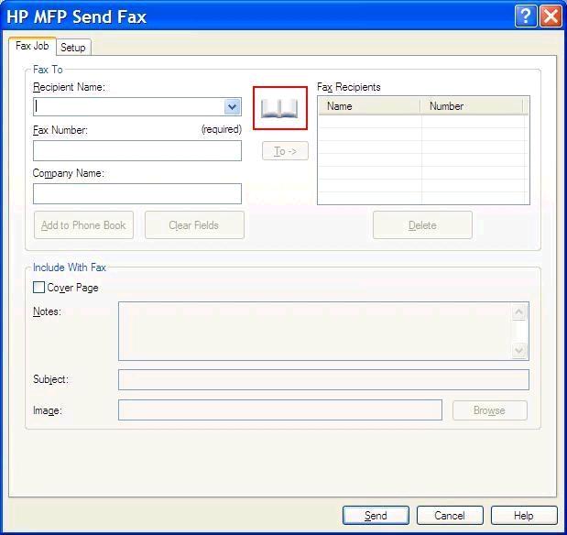Image resolution: width=567 pixels, height=535 pixels.
Task: Open Help from the bottom button
Action: click(x=524, y=515)
